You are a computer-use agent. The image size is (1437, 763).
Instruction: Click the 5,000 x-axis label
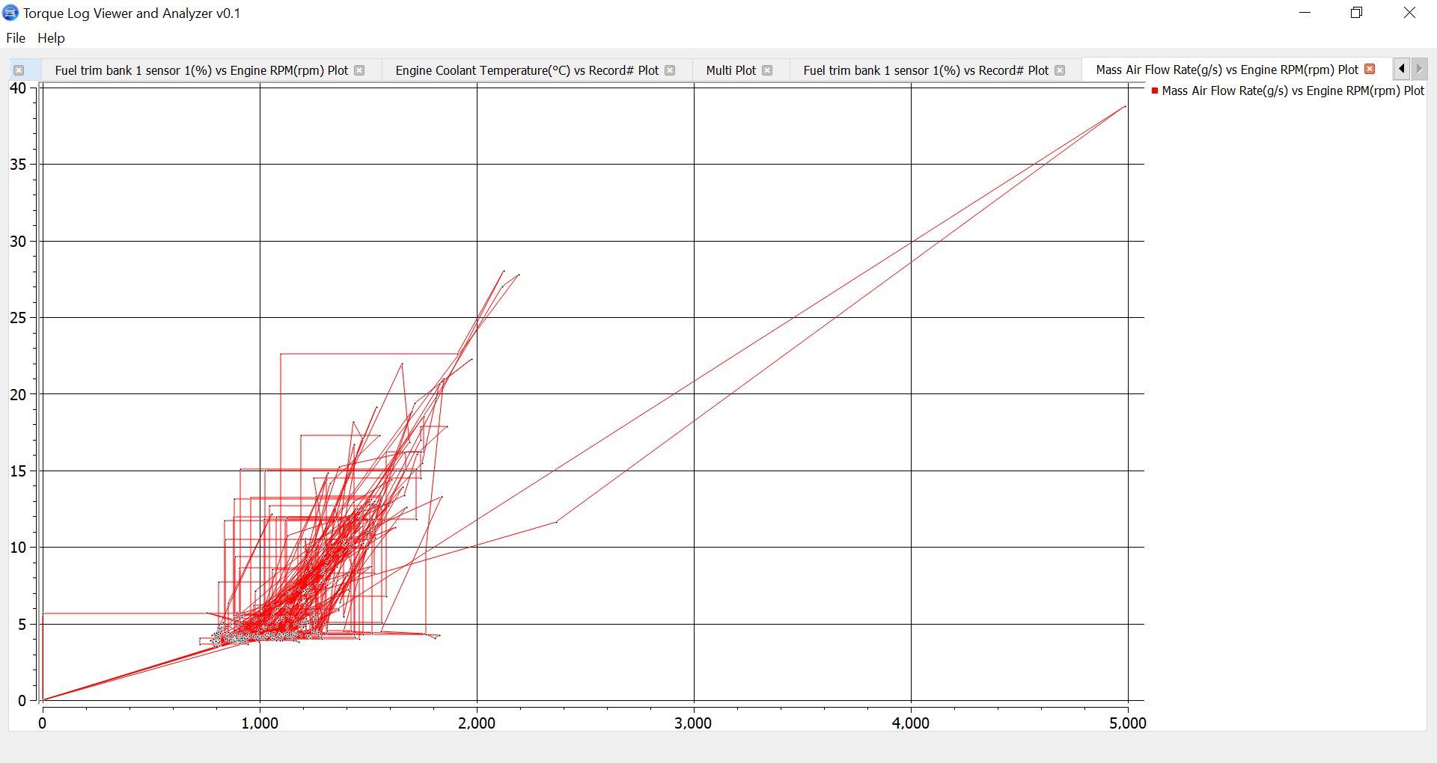[1128, 723]
